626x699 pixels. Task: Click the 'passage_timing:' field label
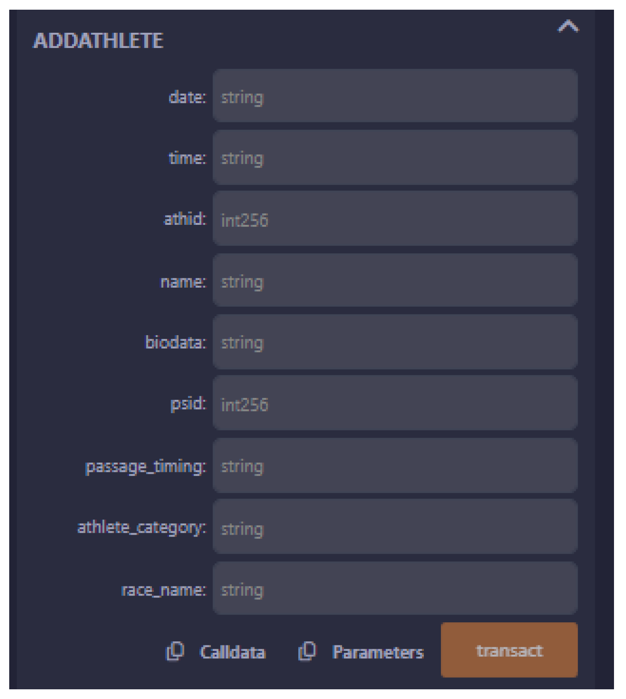(x=145, y=466)
